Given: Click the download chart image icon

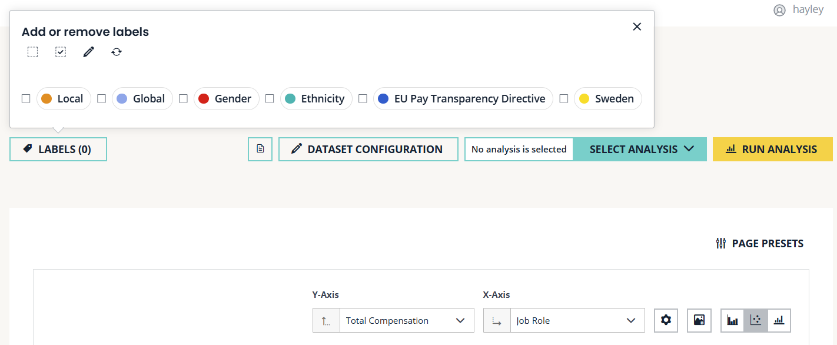Looking at the screenshot, I should tap(699, 320).
